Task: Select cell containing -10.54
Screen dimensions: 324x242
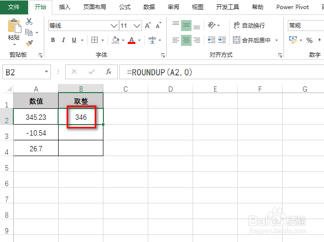Action: tap(36, 133)
